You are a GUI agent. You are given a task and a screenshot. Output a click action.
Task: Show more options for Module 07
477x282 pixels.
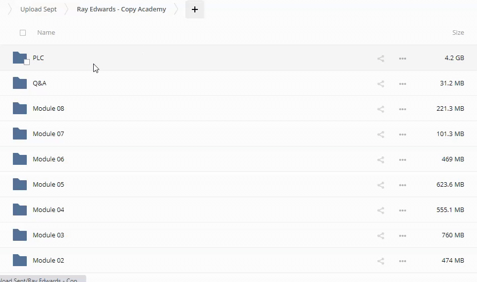pos(403,134)
